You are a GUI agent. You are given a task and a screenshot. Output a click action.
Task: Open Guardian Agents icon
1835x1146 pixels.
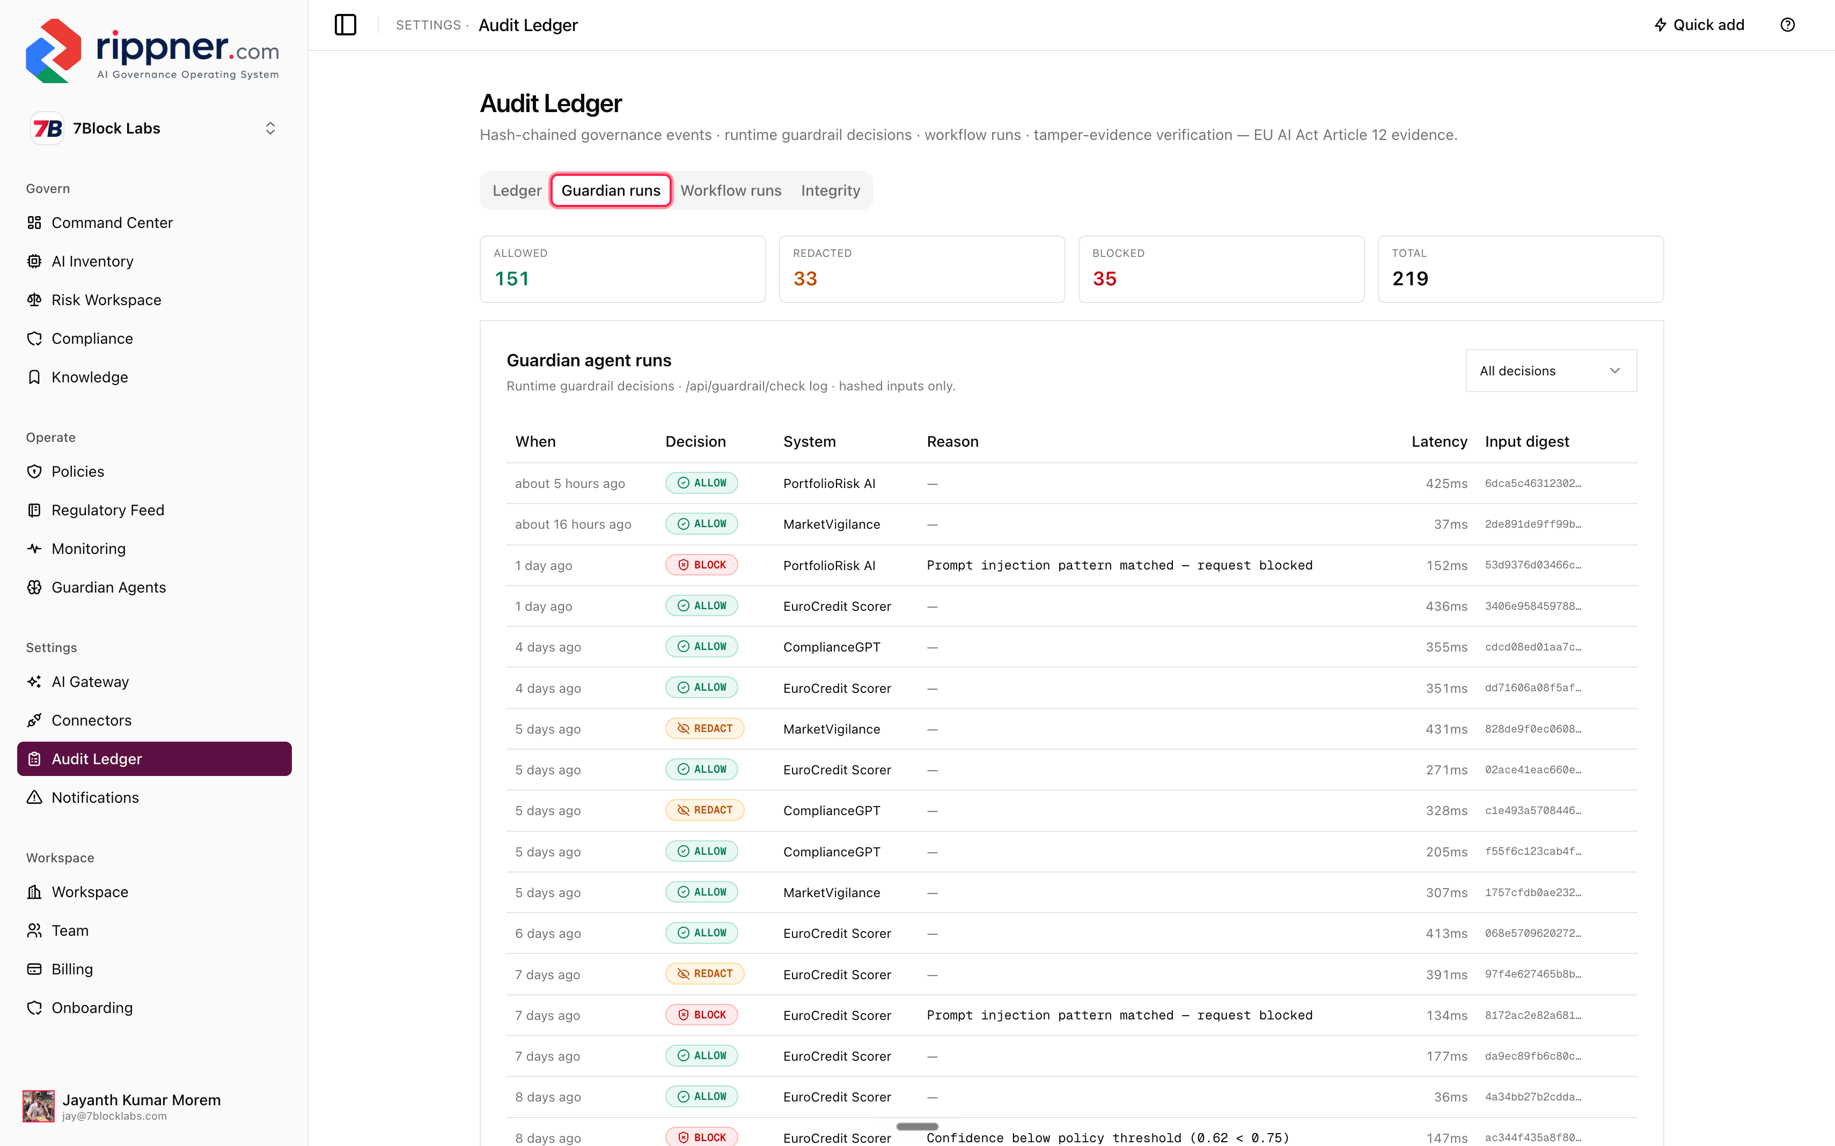pos(34,587)
